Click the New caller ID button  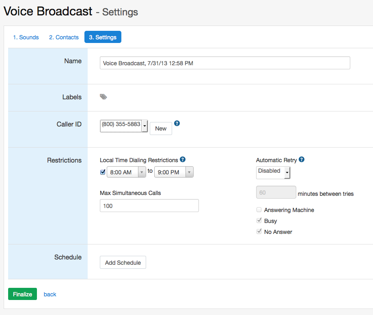[x=161, y=129]
